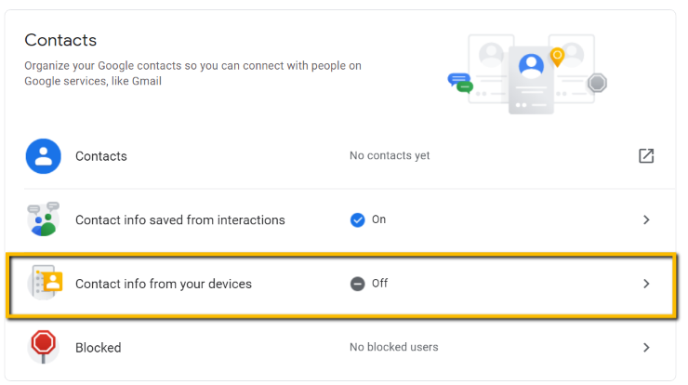
Task: Open Contacts in a new tab icon
Action: (646, 156)
